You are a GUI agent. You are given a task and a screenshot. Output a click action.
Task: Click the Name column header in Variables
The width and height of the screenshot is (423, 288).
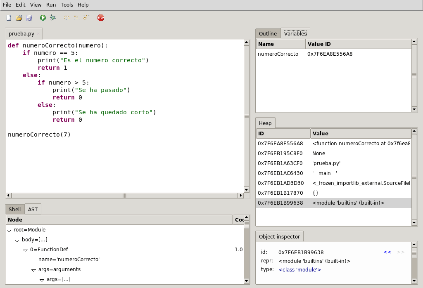click(x=280, y=44)
